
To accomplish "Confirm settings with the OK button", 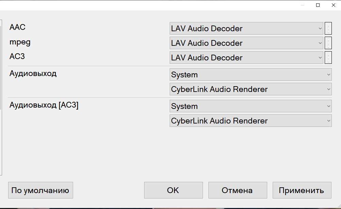I will tap(173, 190).
